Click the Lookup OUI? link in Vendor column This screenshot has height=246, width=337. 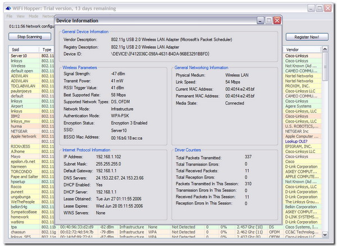tap(296, 142)
